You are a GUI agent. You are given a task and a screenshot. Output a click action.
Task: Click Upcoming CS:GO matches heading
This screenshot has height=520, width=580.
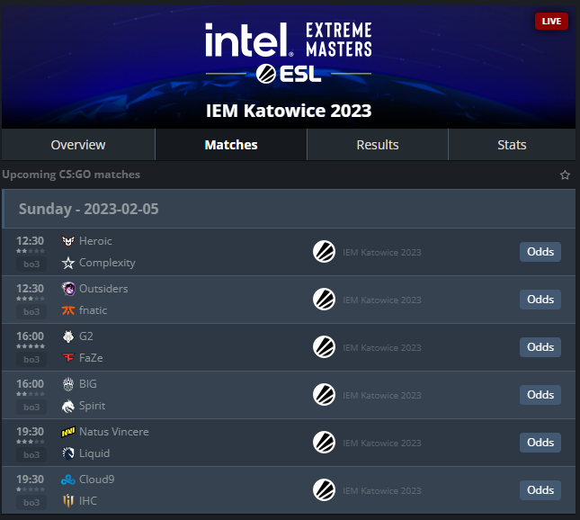click(71, 175)
